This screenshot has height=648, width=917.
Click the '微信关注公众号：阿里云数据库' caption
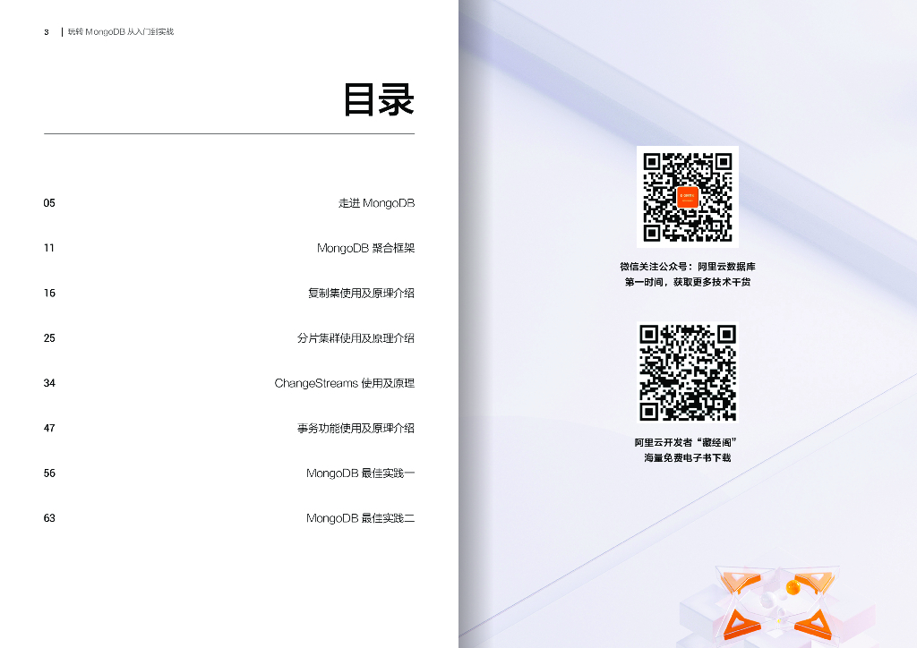687,267
